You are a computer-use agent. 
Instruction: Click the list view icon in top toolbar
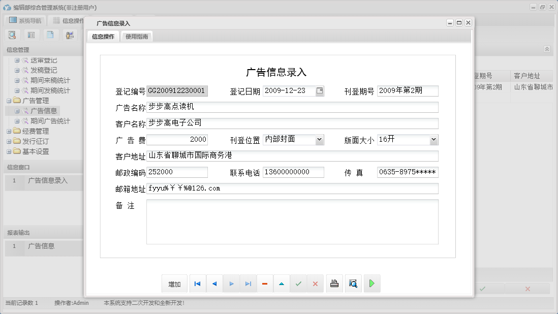30,35
